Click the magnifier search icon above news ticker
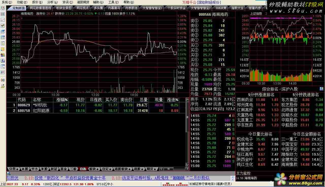The image size is (325, 187). point(8,173)
